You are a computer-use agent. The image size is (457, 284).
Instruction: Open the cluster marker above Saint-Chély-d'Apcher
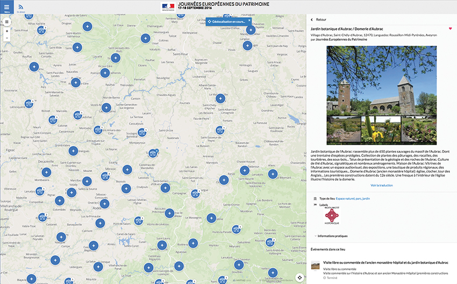(x=220, y=98)
